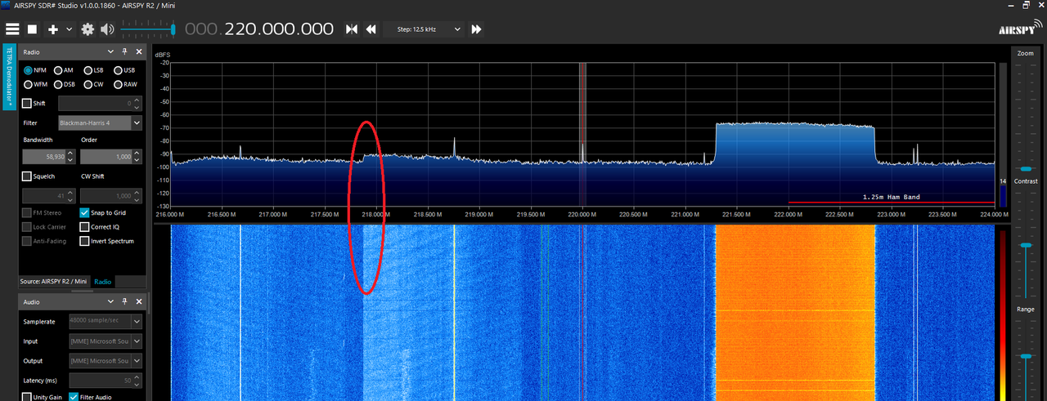Open the audio Input device dropdown
Viewport: 1047px width, 401px height.
(106, 341)
